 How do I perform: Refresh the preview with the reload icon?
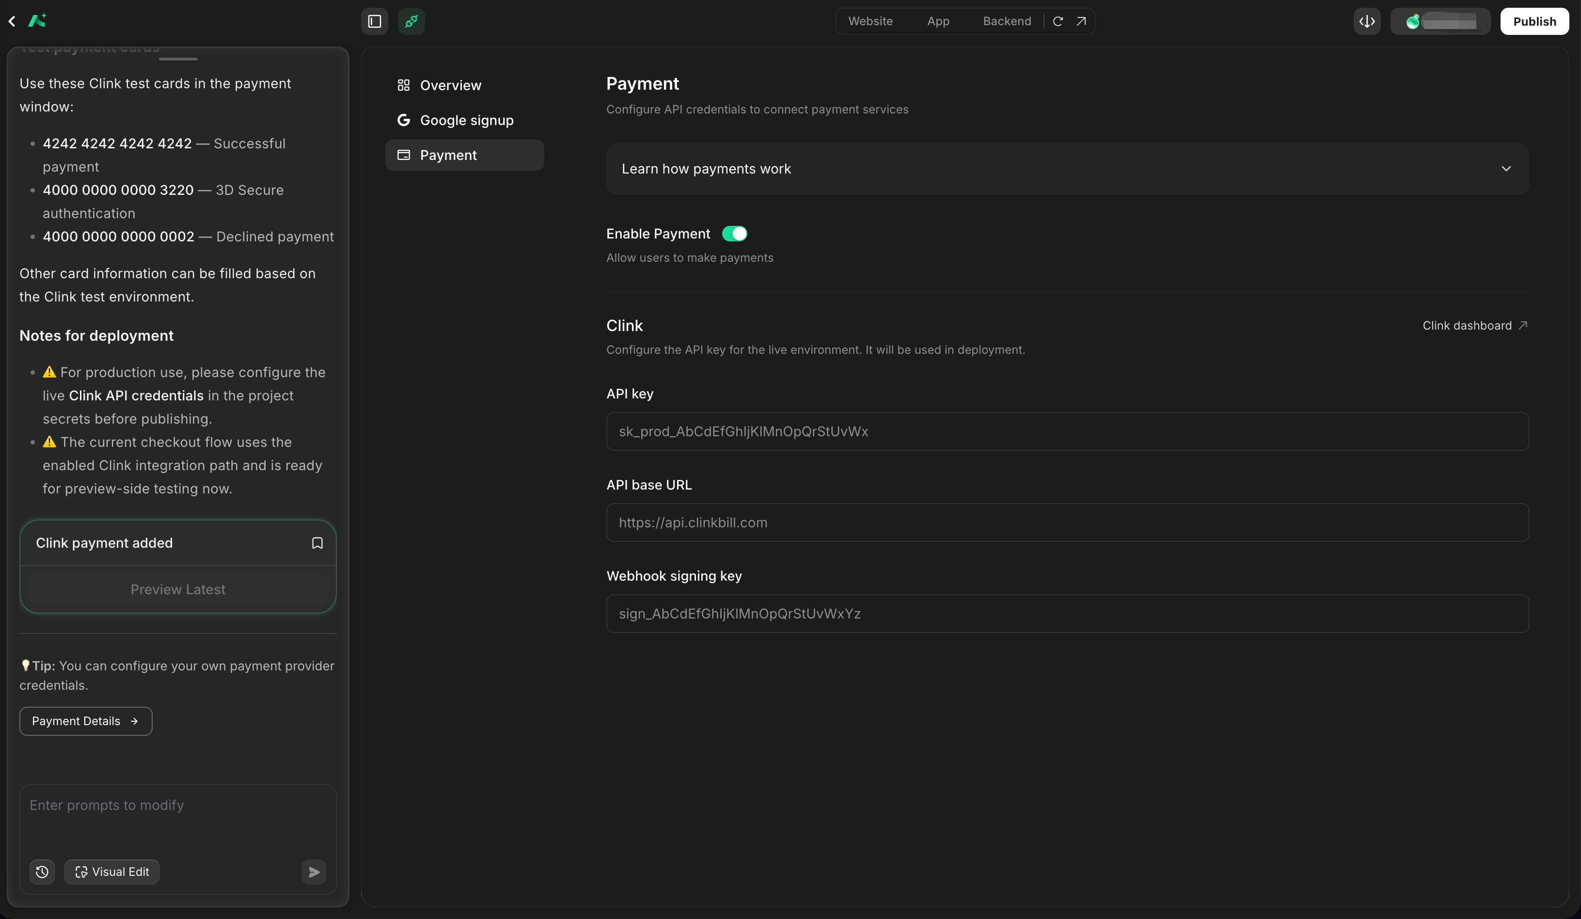pos(1058,21)
